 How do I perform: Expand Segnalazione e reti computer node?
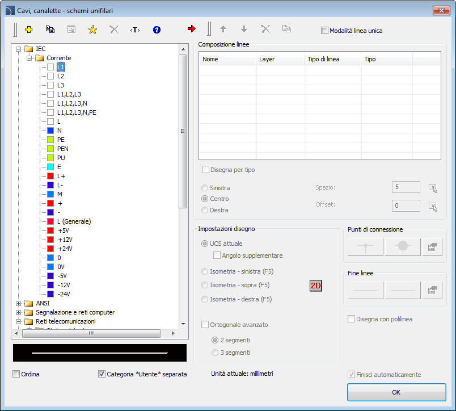click(x=18, y=312)
